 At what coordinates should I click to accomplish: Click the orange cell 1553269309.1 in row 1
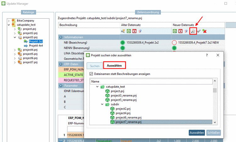[x=76, y=135]
